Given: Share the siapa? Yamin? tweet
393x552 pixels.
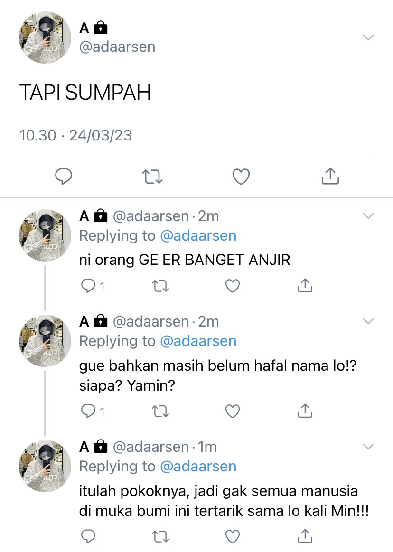Looking at the screenshot, I should (x=305, y=411).
